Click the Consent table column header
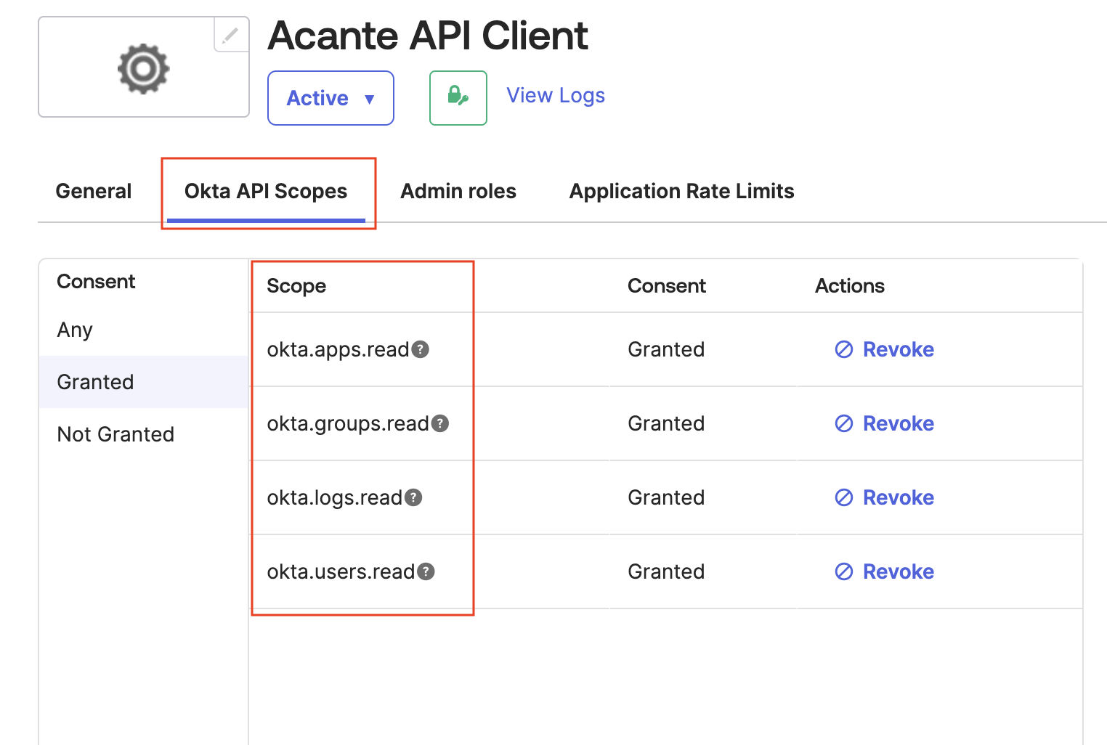Image resolution: width=1107 pixels, height=745 pixels. click(x=666, y=286)
